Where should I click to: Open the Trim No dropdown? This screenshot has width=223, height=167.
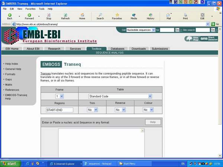pyautogui.click(x=93, y=110)
